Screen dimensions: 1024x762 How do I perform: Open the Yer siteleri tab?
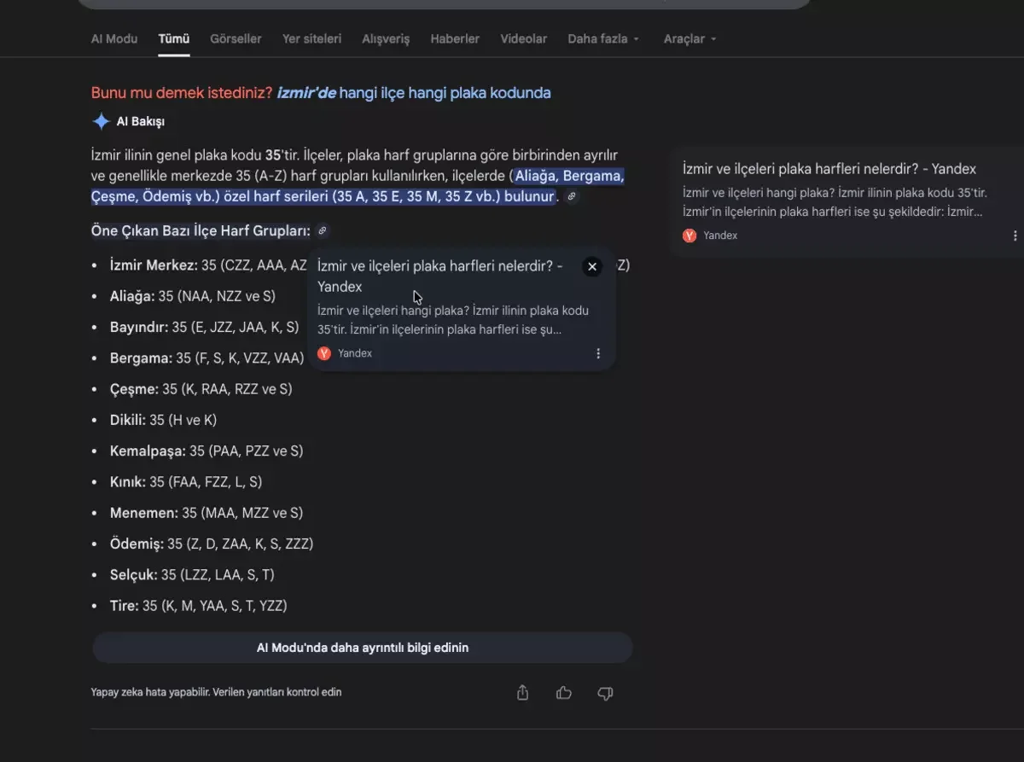click(x=311, y=39)
